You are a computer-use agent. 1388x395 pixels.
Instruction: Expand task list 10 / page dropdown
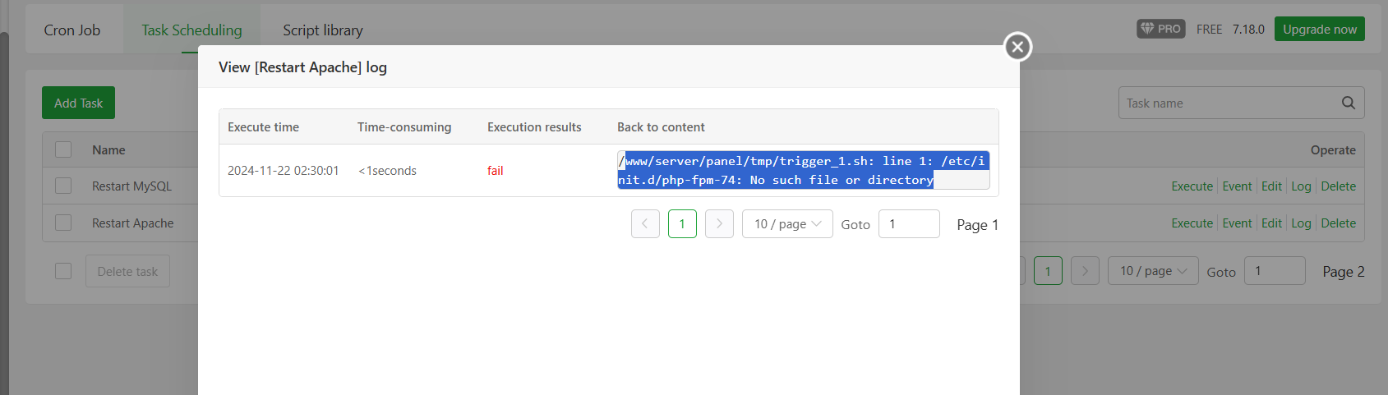click(x=1153, y=271)
